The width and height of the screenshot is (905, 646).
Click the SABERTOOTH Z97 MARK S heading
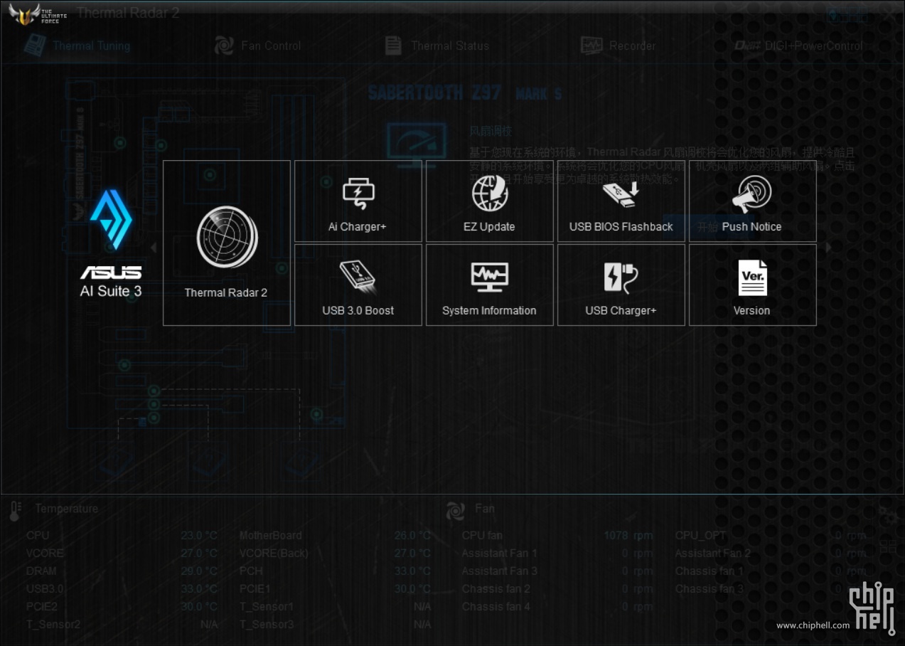pos(465,93)
